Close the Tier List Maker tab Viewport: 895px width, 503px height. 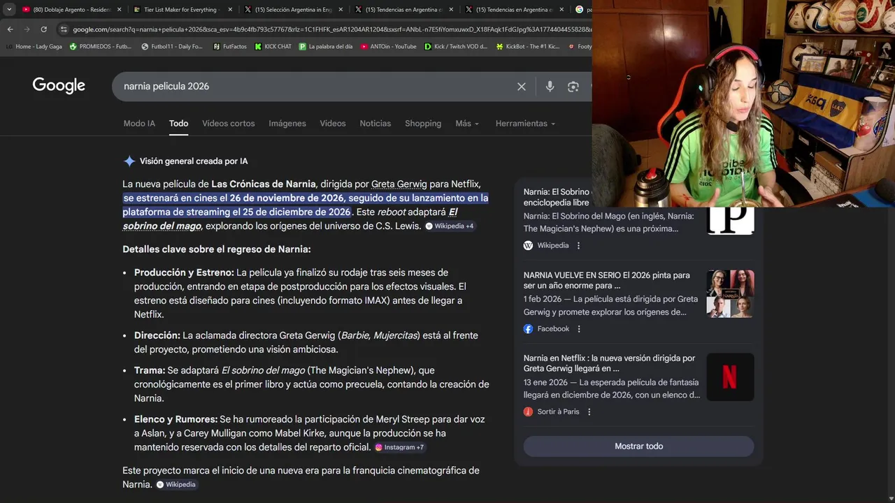pos(229,10)
